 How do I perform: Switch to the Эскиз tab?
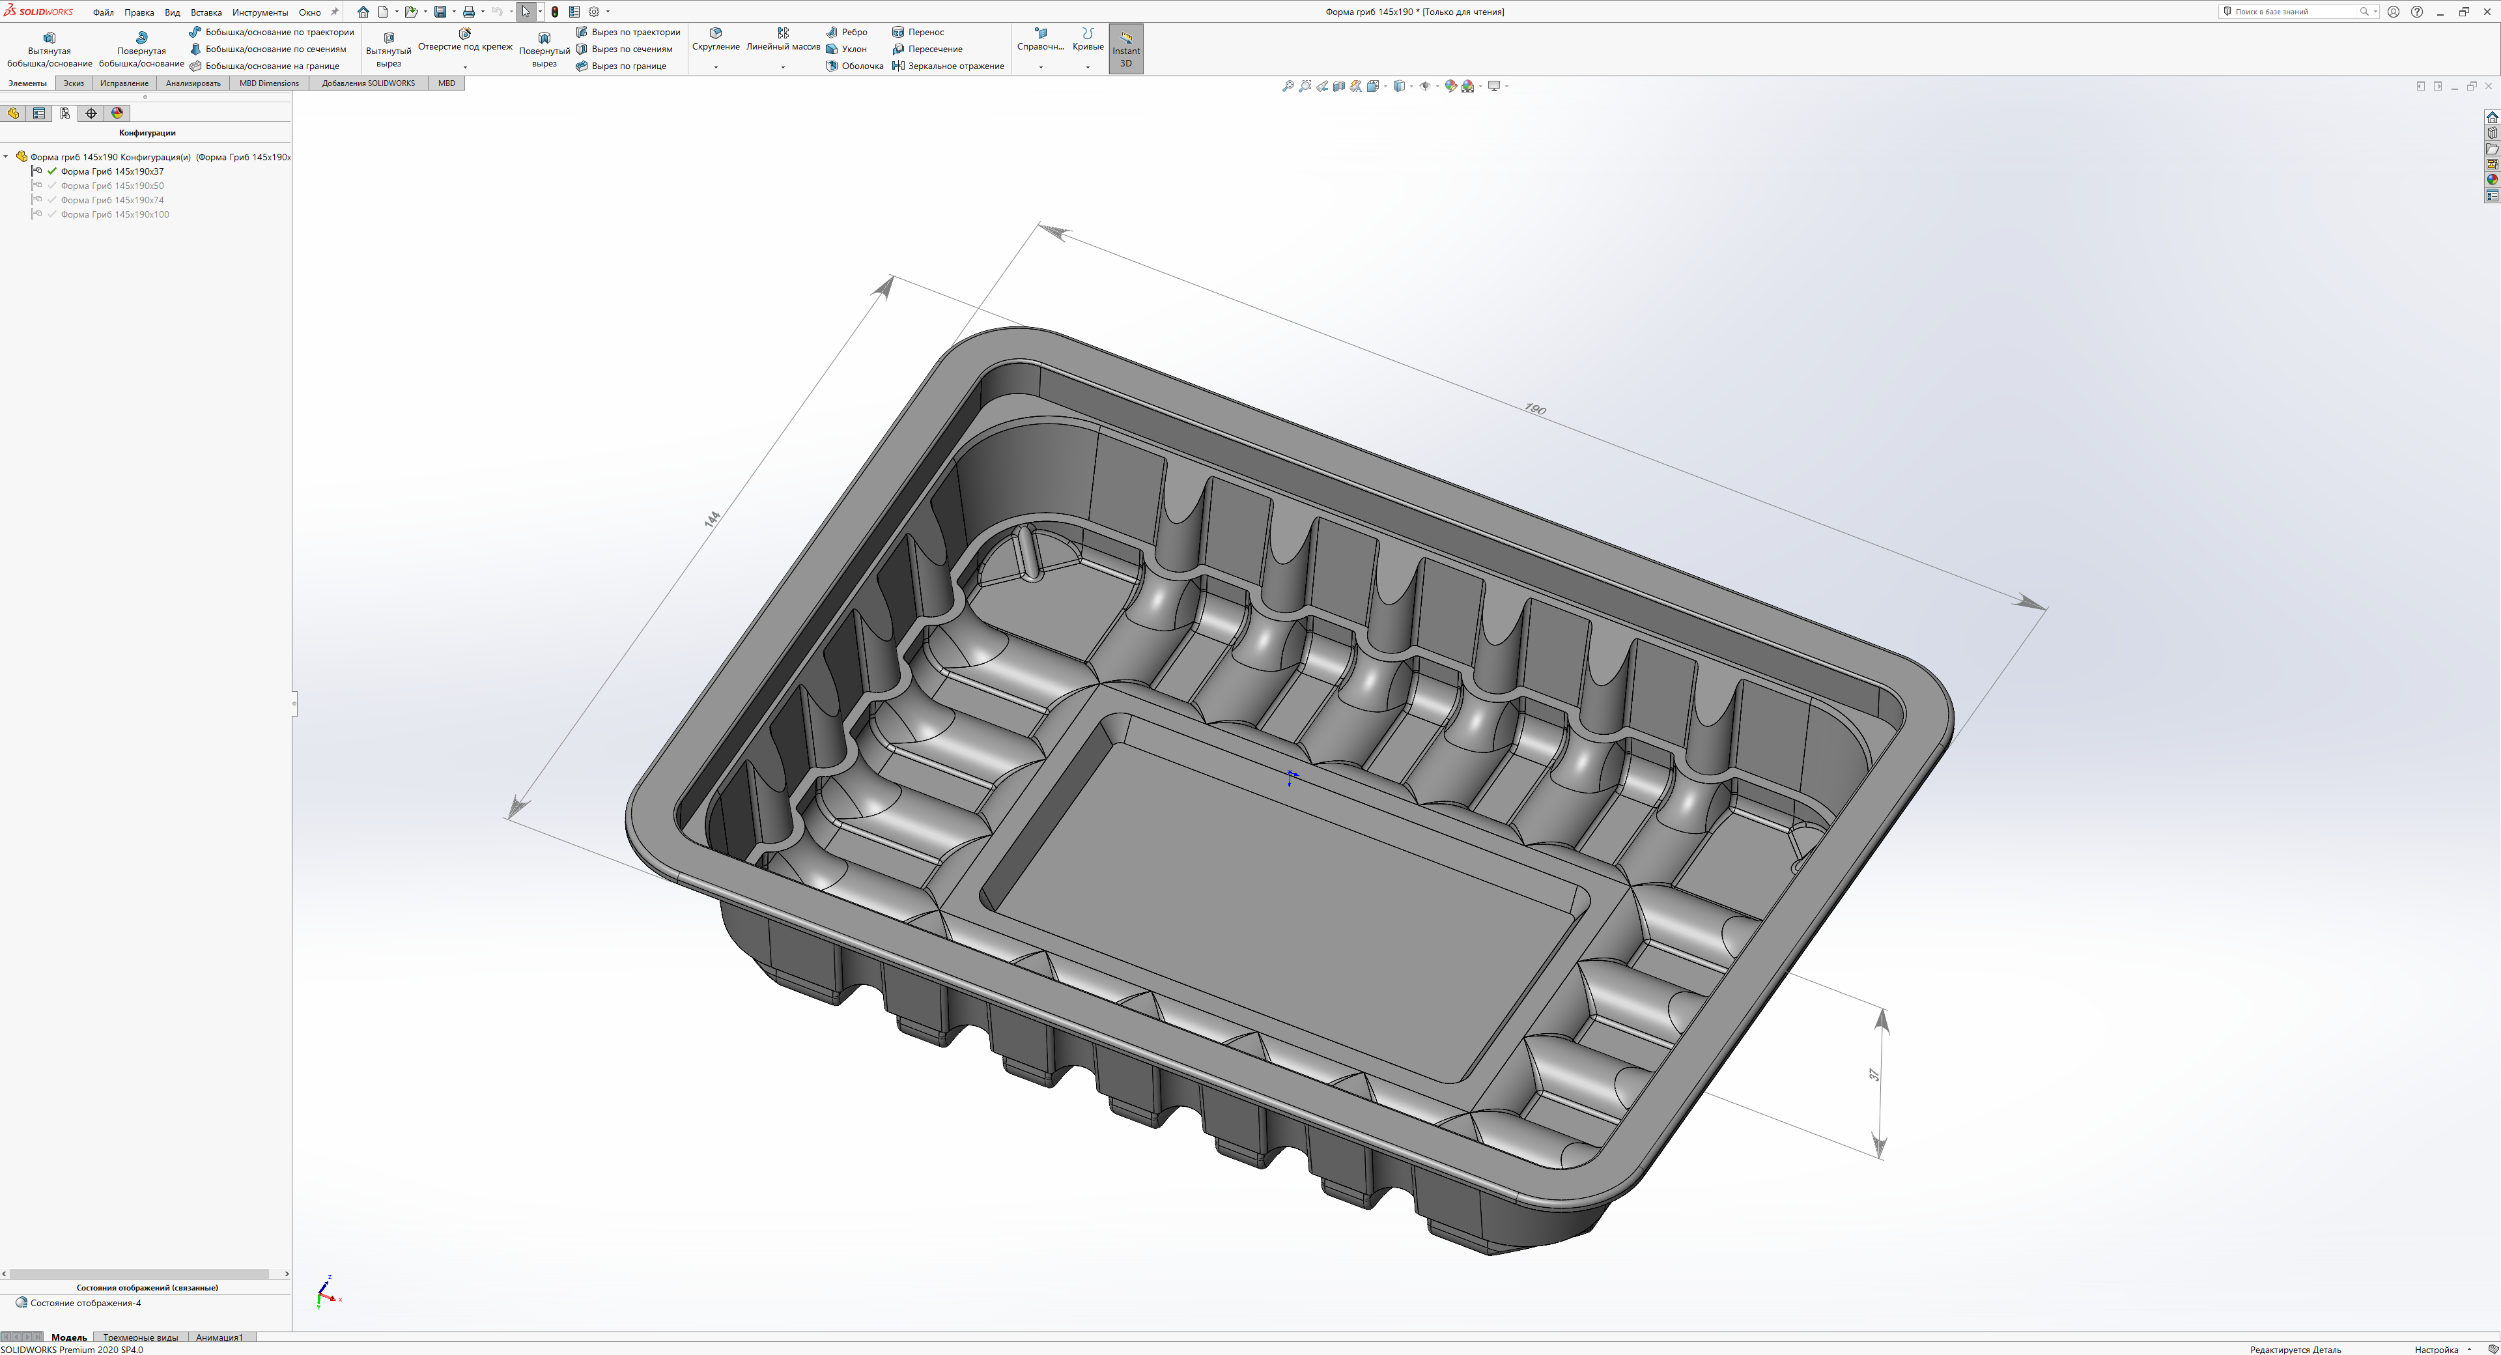(74, 83)
